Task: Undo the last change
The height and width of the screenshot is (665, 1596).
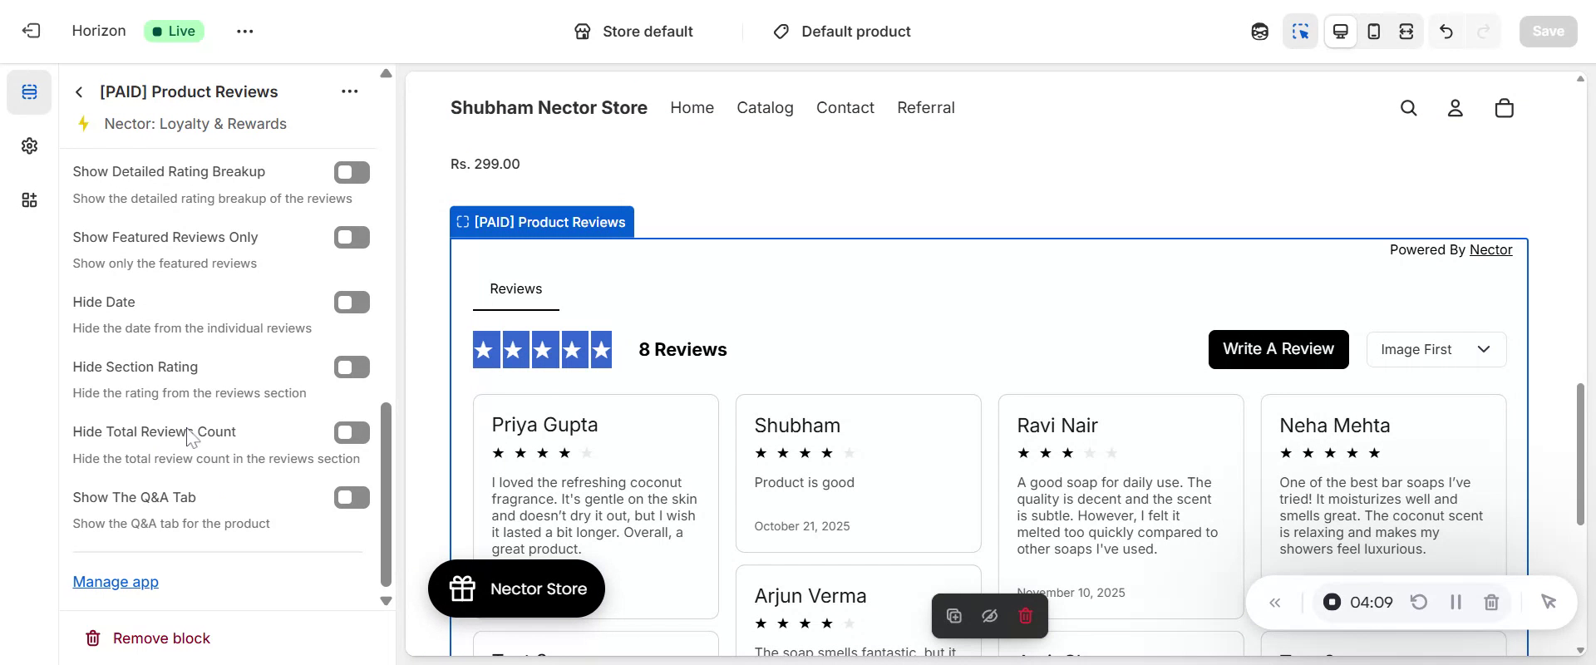Action: pyautogui.click(x=1446, y=32)
